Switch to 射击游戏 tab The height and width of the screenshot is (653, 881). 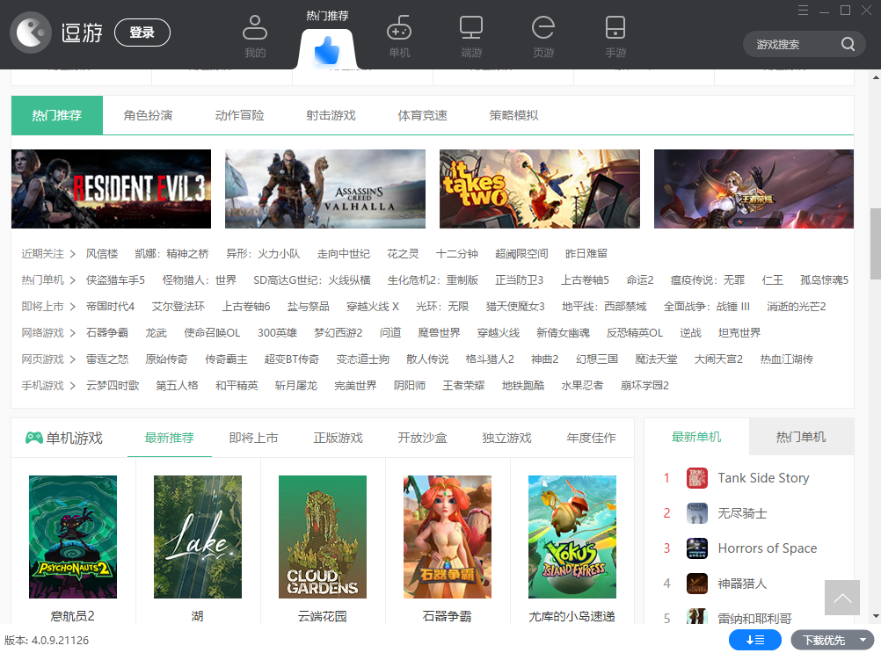point(331,115)
